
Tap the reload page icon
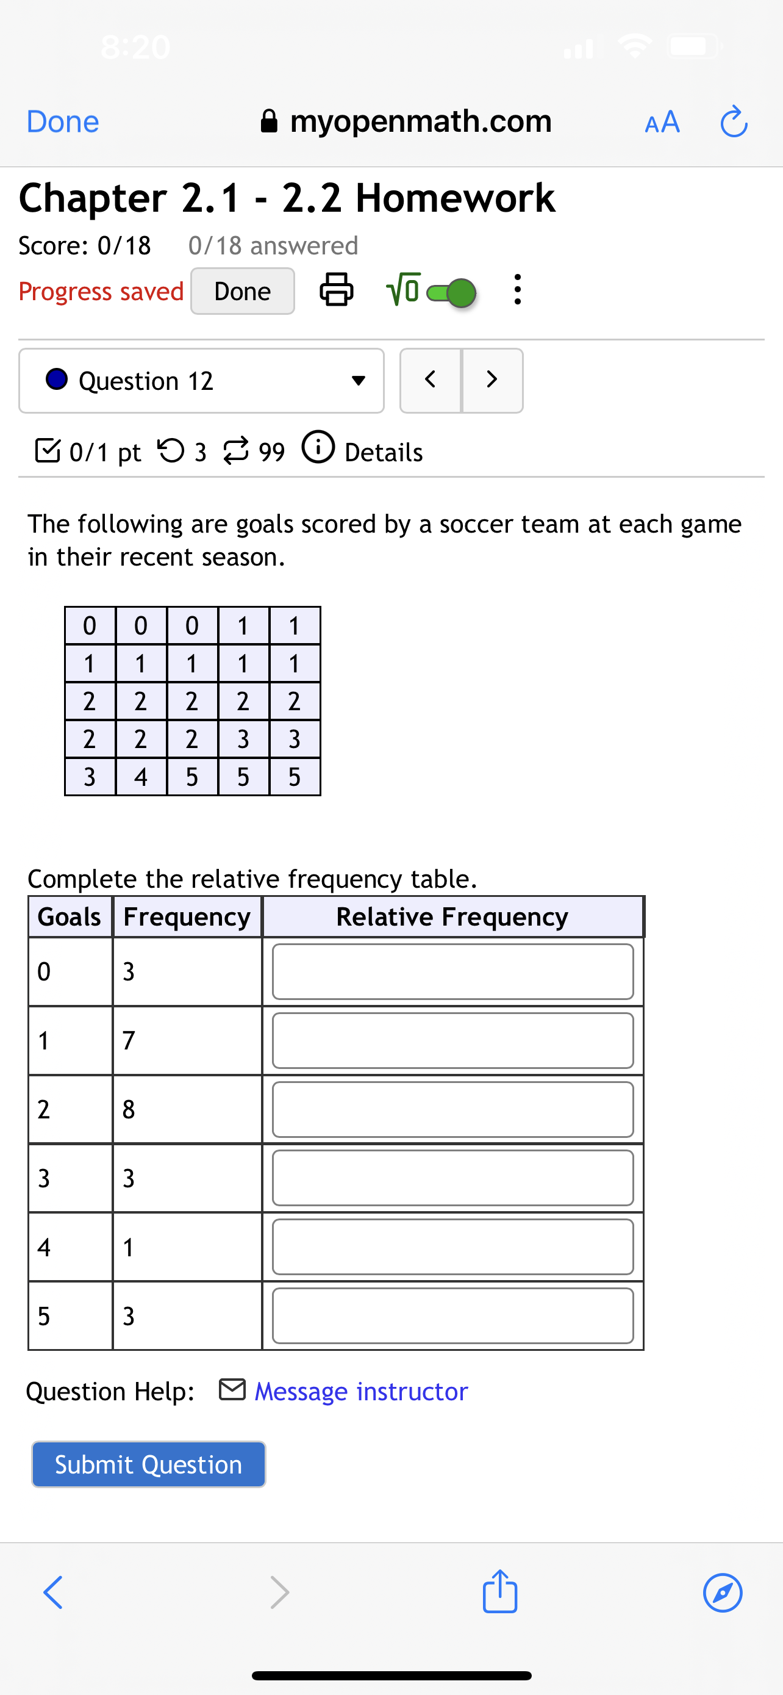coord(734,121)
